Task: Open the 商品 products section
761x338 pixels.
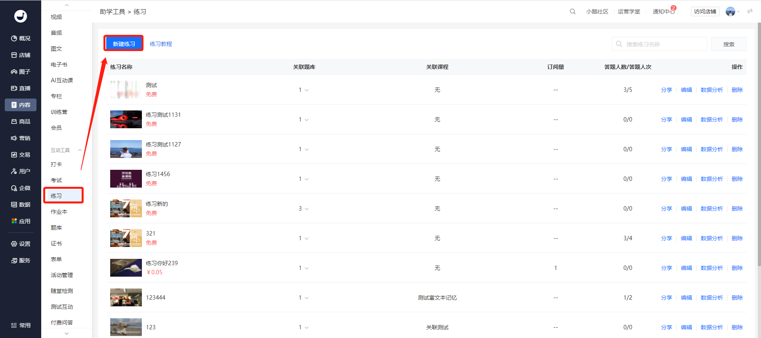Action: click(x=21, y=122)
